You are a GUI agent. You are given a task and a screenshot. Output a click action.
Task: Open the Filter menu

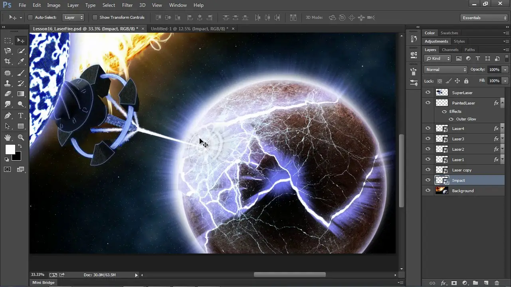[x=127, y=5]
